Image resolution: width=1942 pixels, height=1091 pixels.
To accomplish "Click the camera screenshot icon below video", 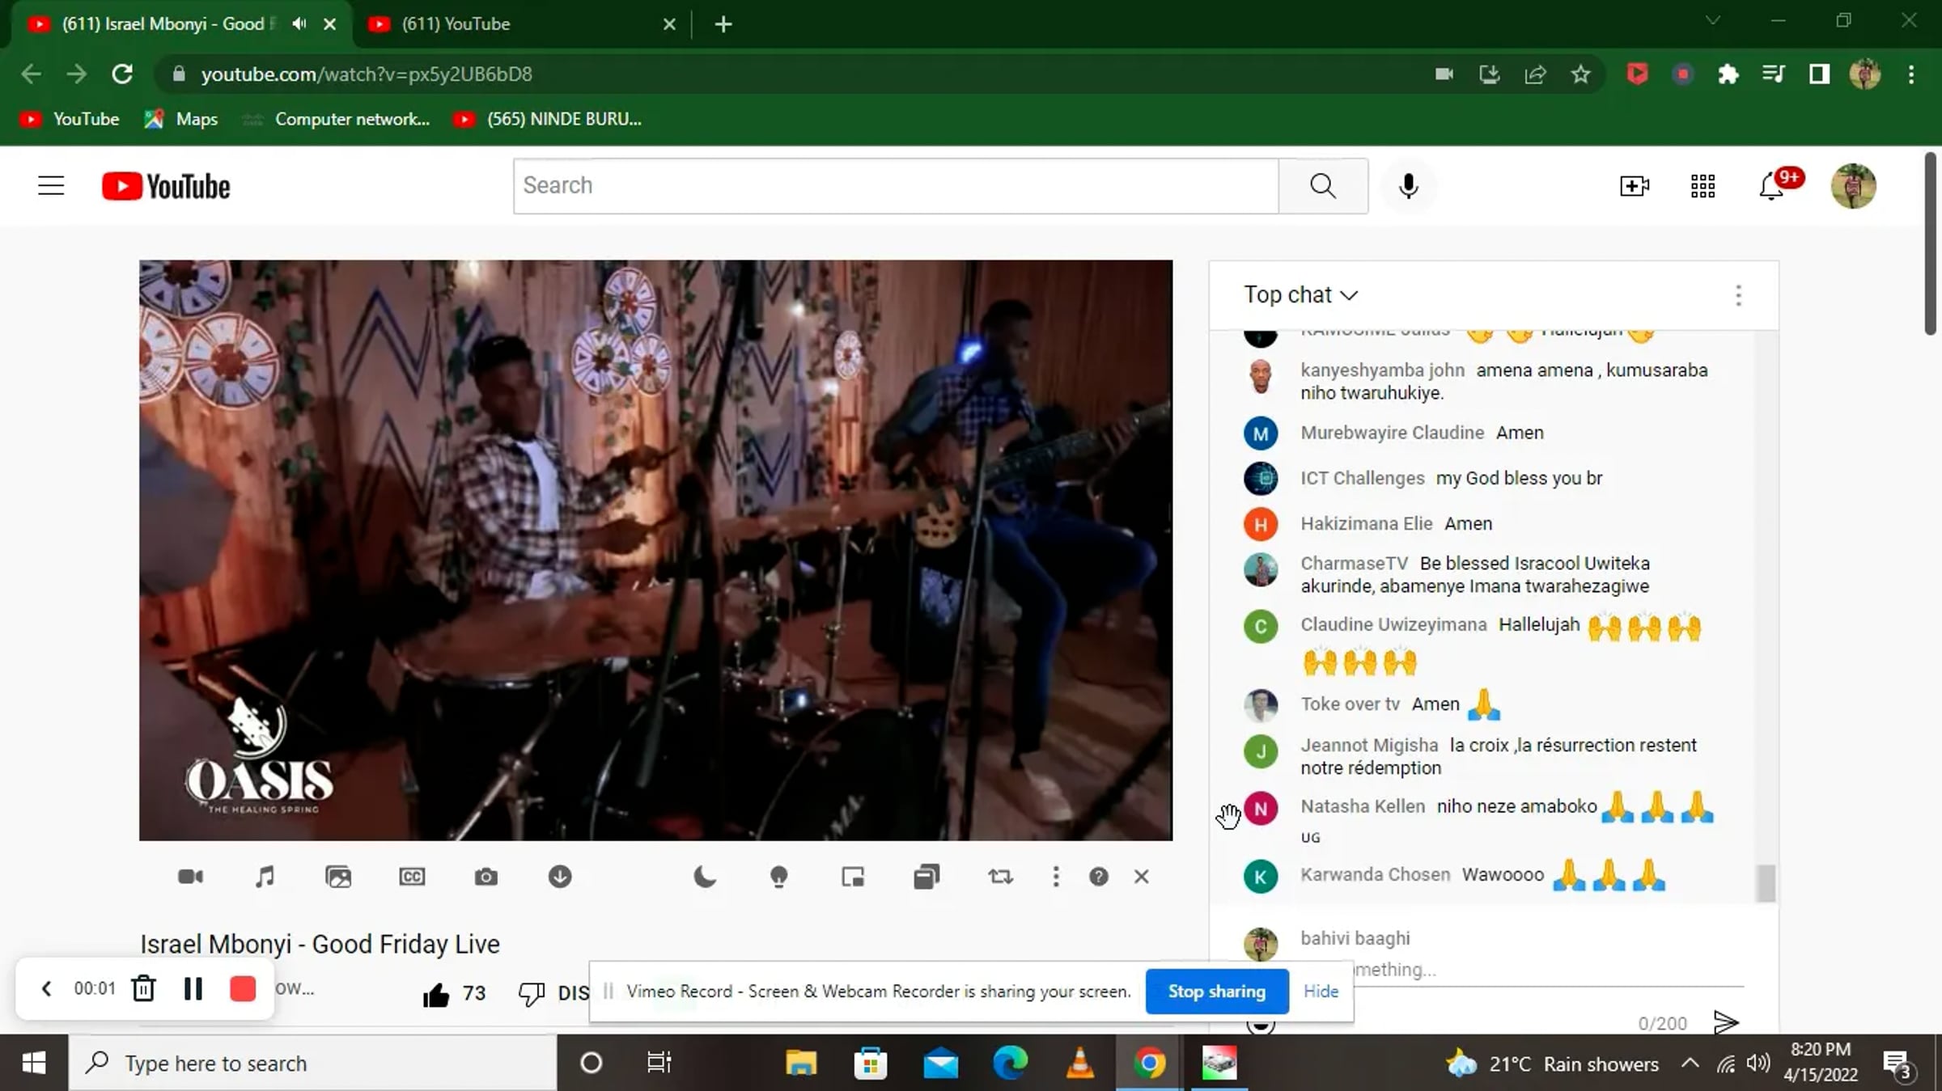I will (485, 877).
